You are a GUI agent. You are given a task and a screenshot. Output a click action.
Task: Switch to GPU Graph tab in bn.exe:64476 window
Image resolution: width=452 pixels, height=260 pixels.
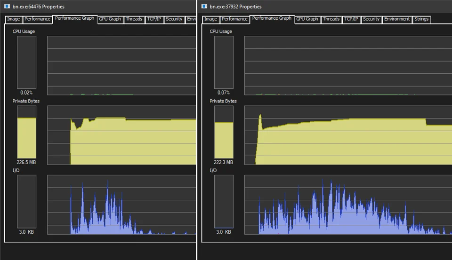pyautogui.click(x=110, y=19)
